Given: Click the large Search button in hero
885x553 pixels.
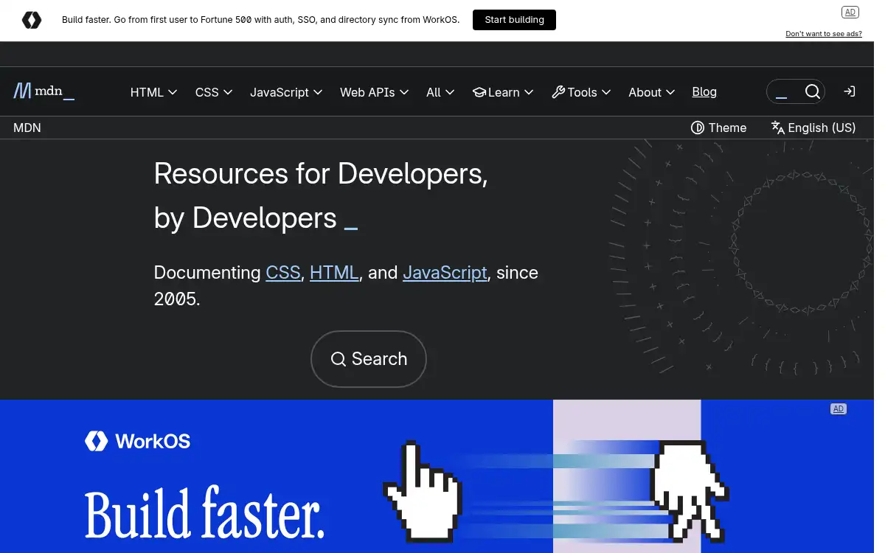Looking at the screenshot, I should [x=369, y=359].
